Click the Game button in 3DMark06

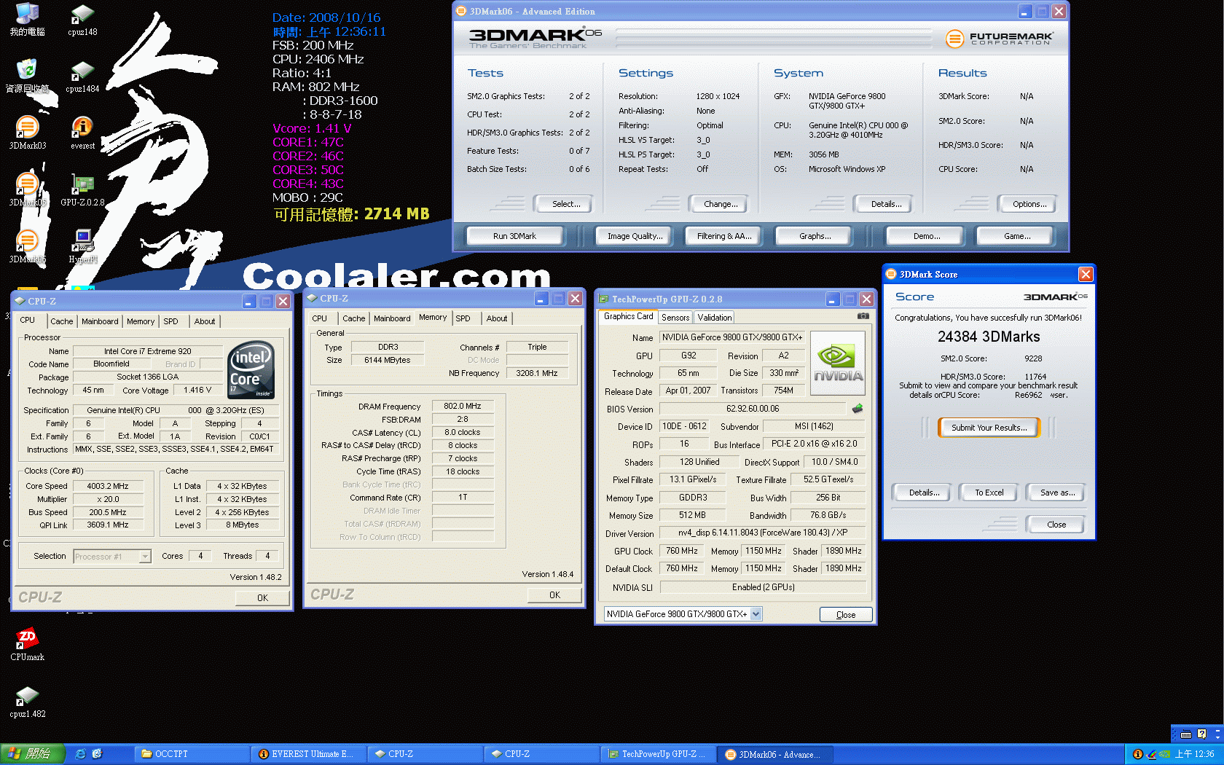(x=1016, y=236)
